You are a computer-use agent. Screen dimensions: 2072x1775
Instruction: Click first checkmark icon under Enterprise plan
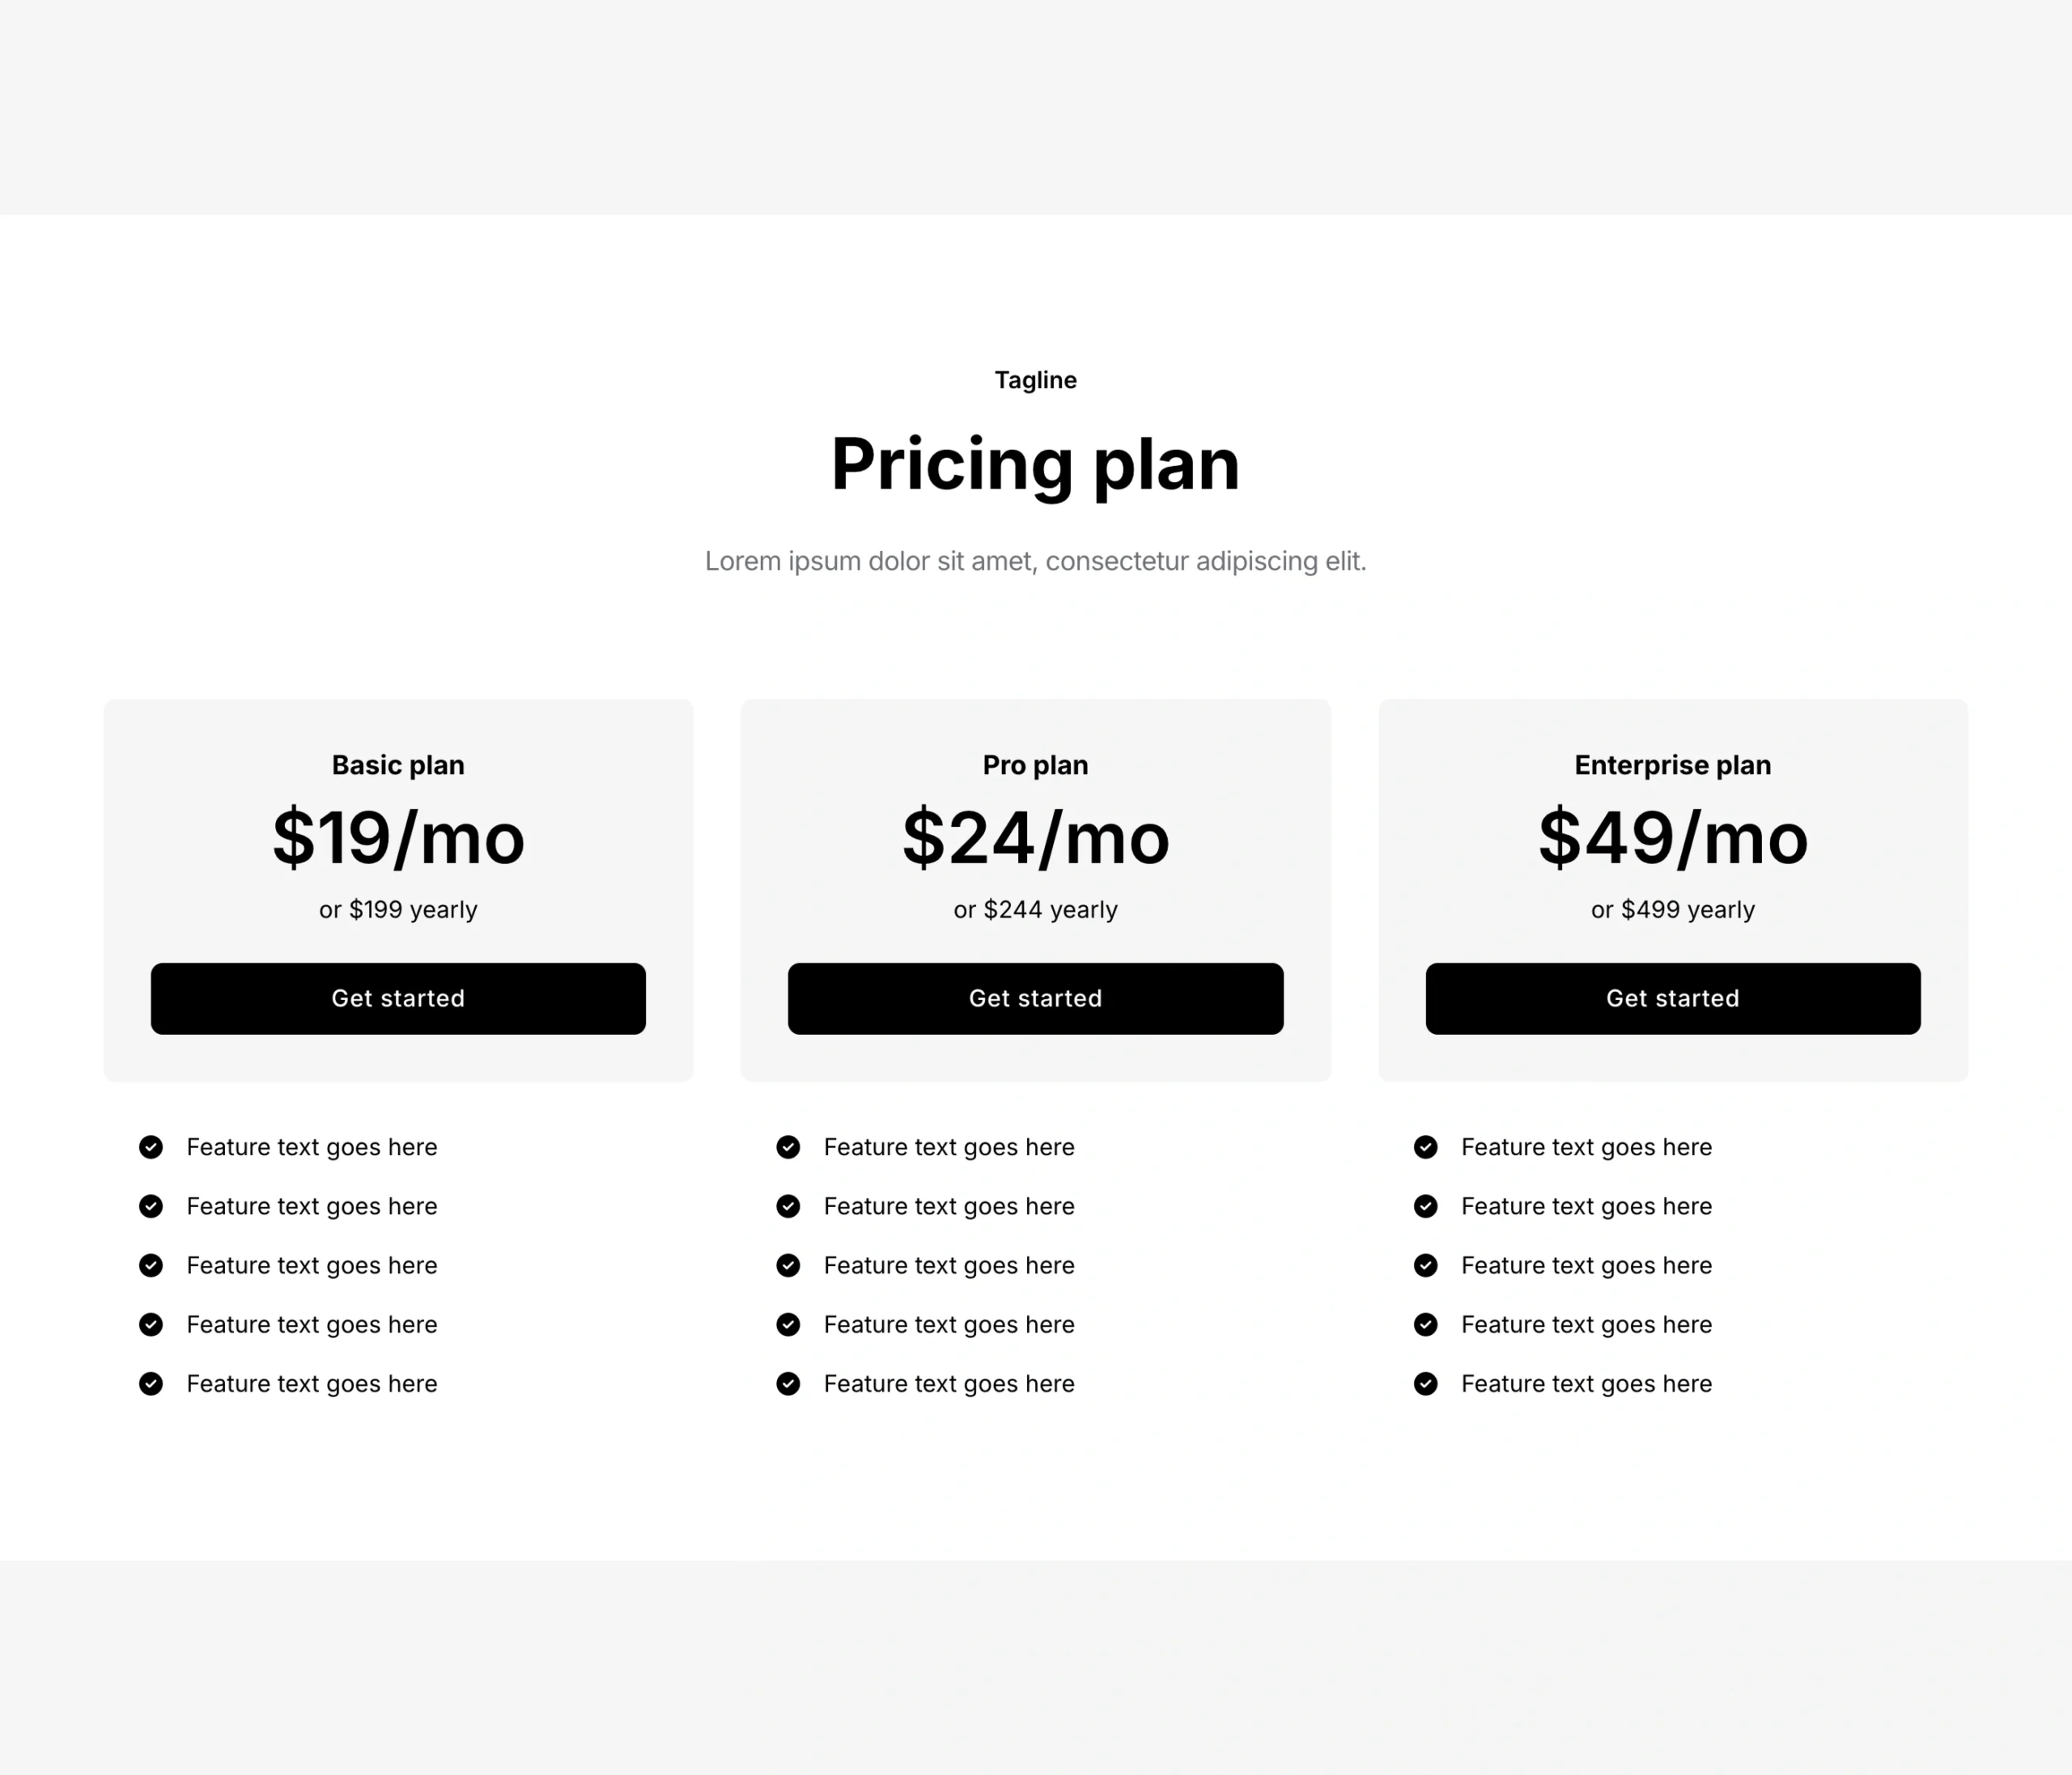click(1426, 1146)
